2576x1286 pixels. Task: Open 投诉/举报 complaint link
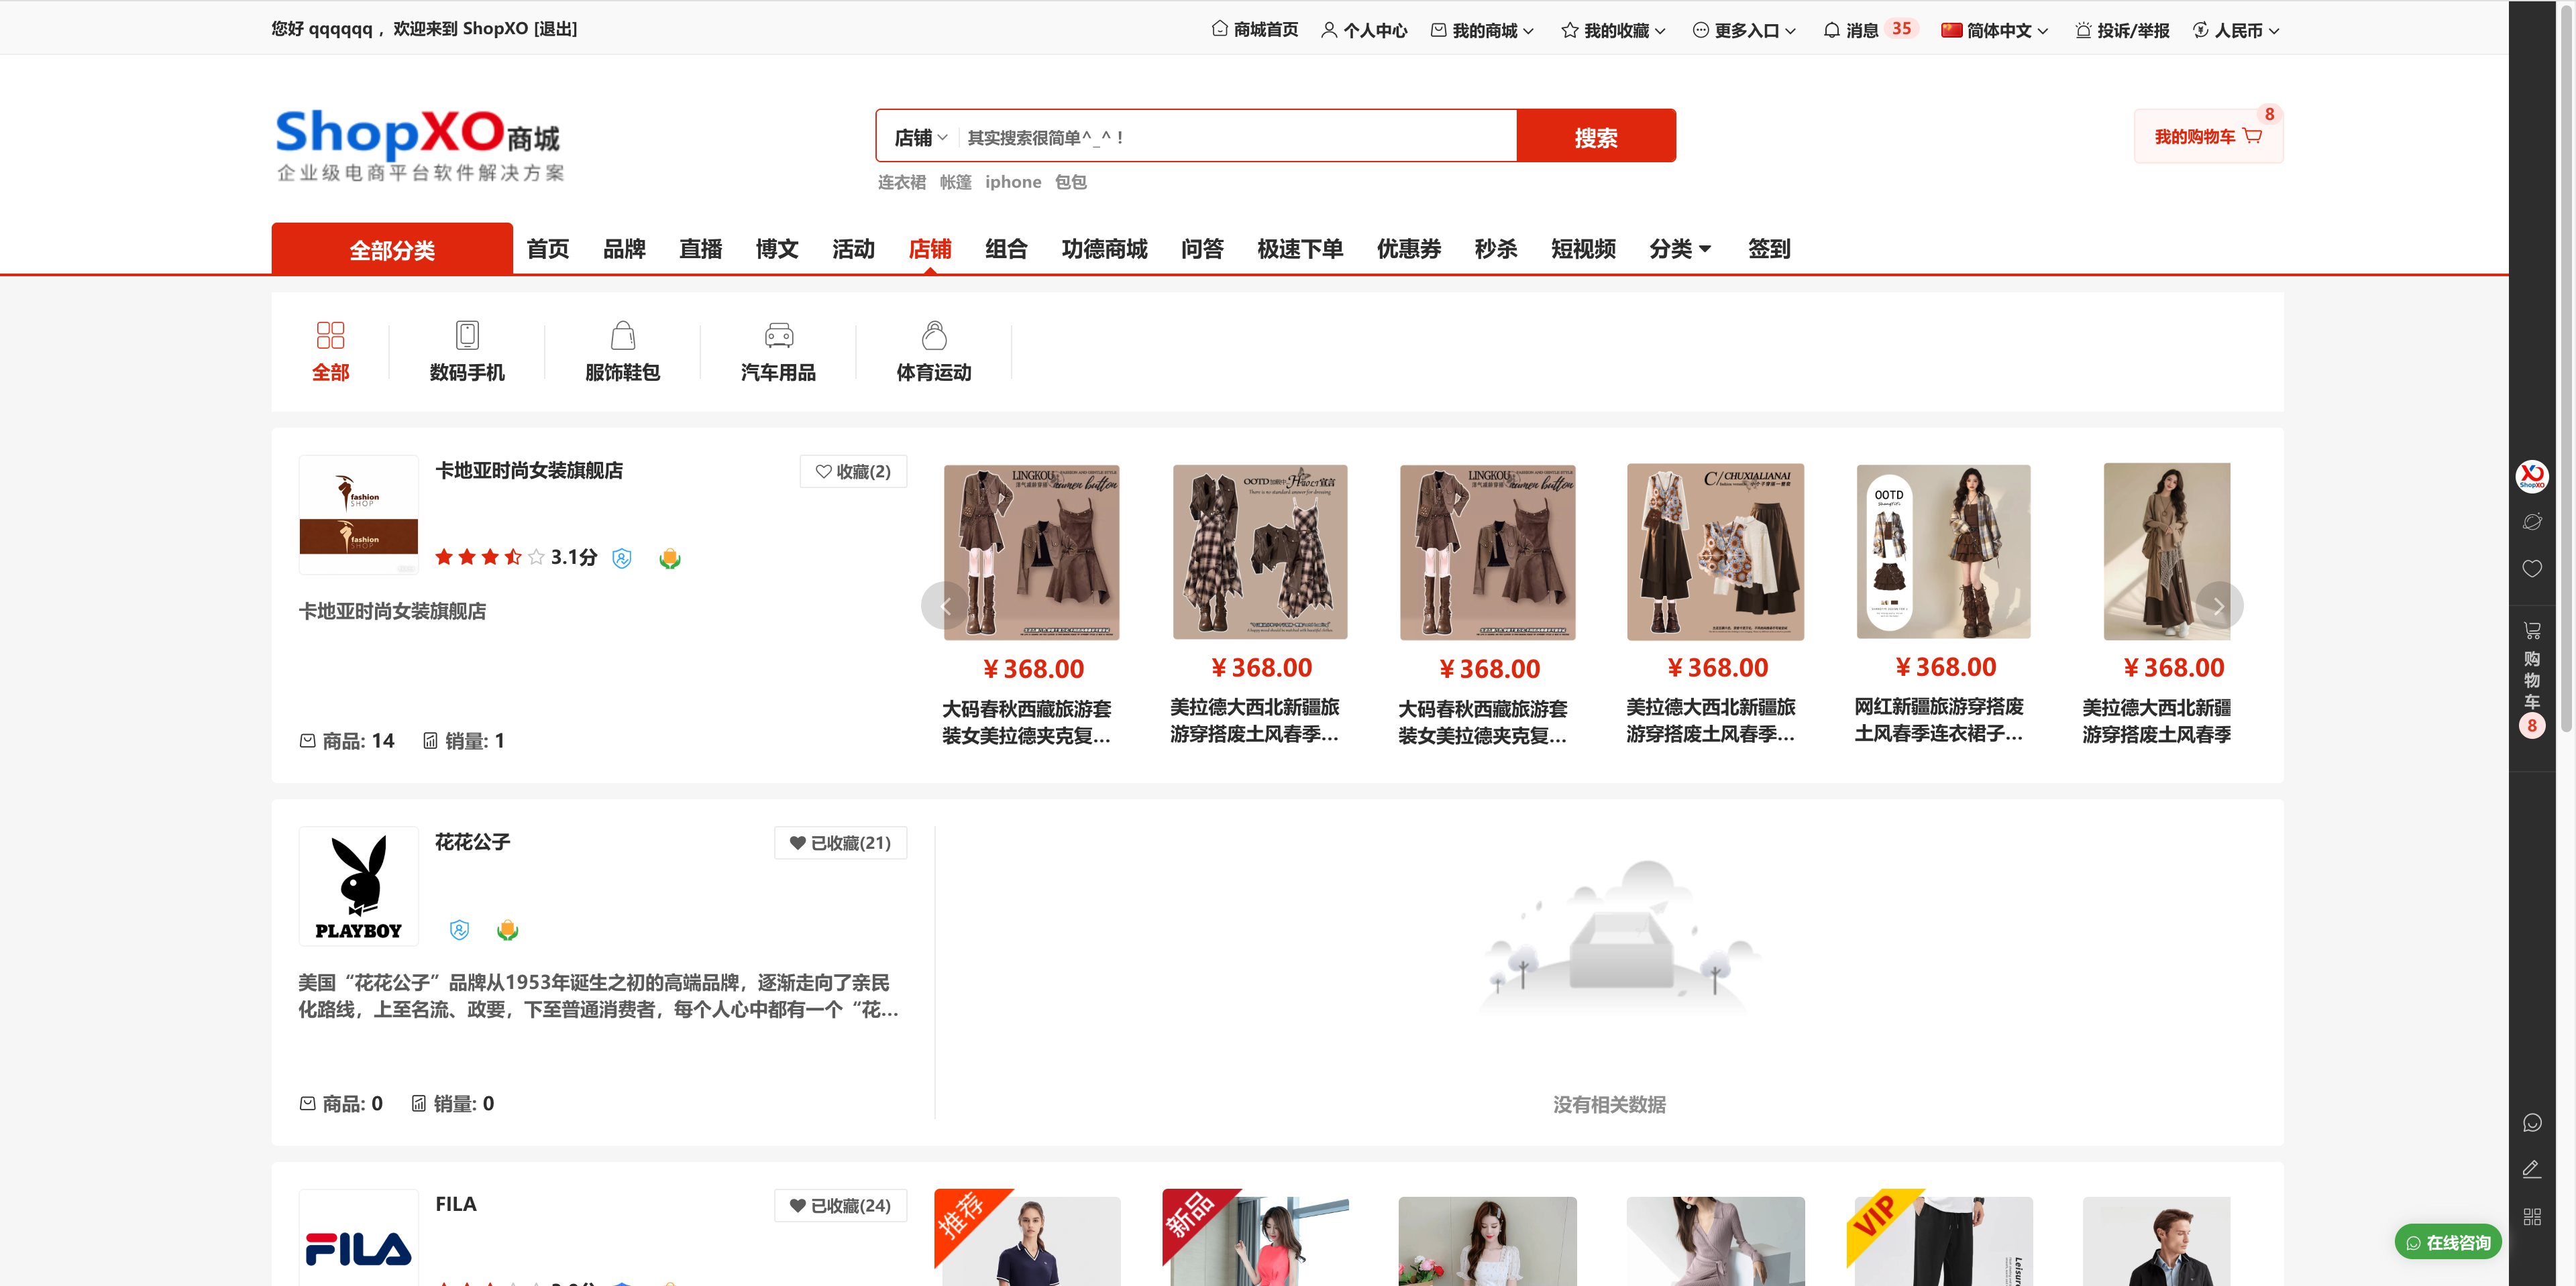[x=2122, y=30]
